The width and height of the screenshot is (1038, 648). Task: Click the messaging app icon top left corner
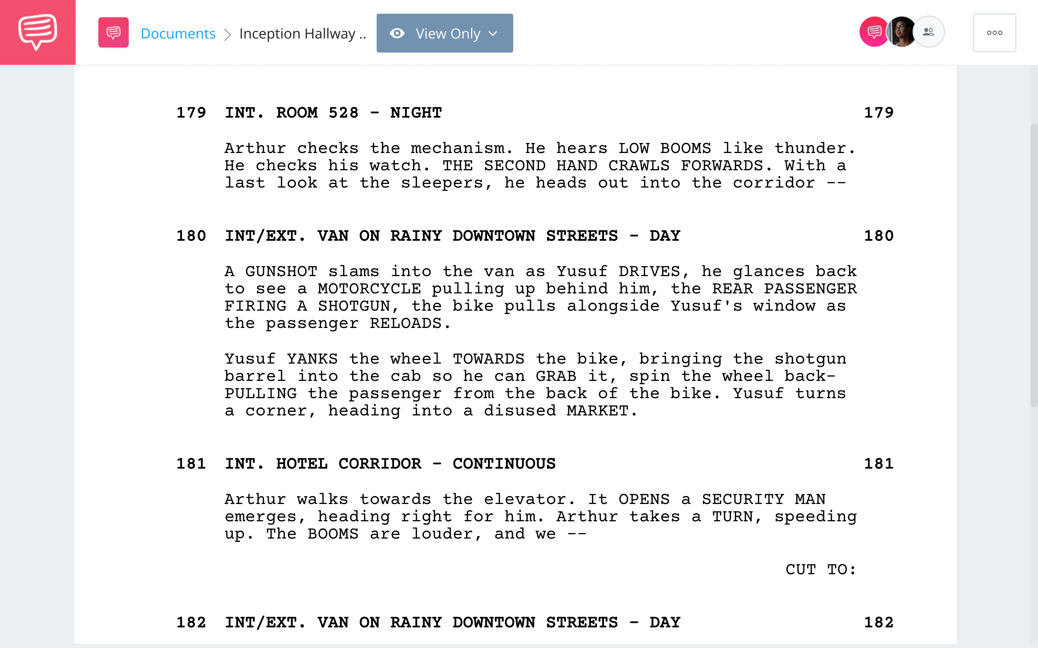(x=37, y=32)
